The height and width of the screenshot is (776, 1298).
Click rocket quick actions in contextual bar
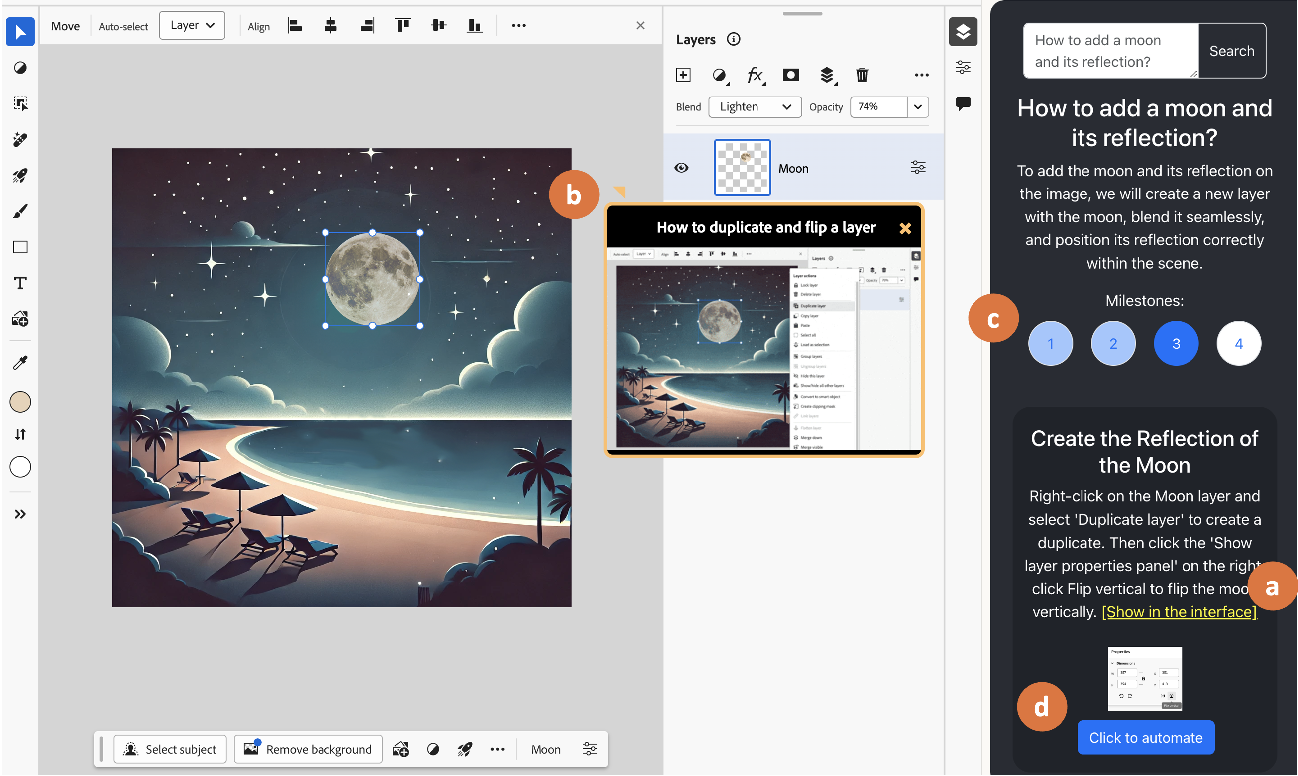pyautogui.click(x=465, y=749)
